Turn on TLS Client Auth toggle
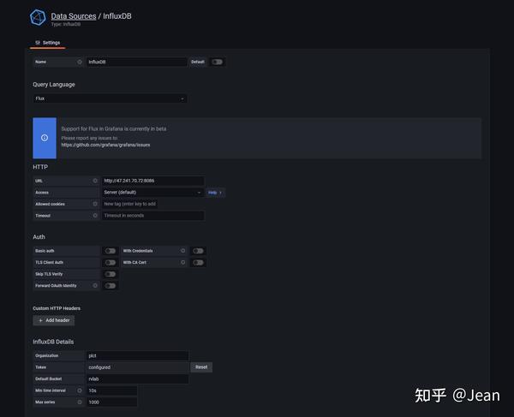This screenshot has height=417, width=514. click(111, 263)
